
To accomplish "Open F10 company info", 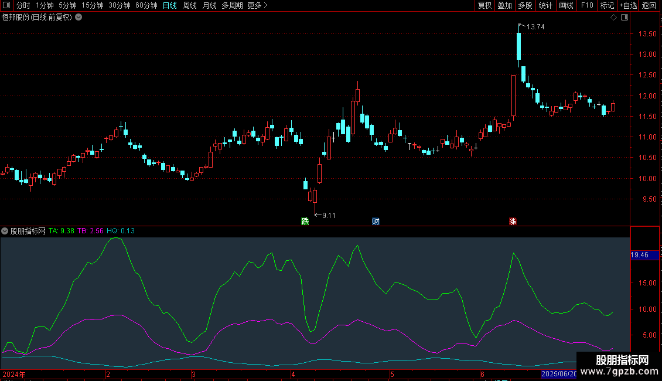I will coord(587,5).
